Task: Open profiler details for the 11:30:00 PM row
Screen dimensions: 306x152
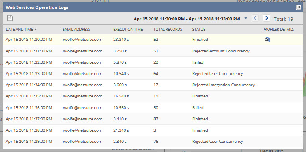Action: pyautogui.click(x=267, y=40)
